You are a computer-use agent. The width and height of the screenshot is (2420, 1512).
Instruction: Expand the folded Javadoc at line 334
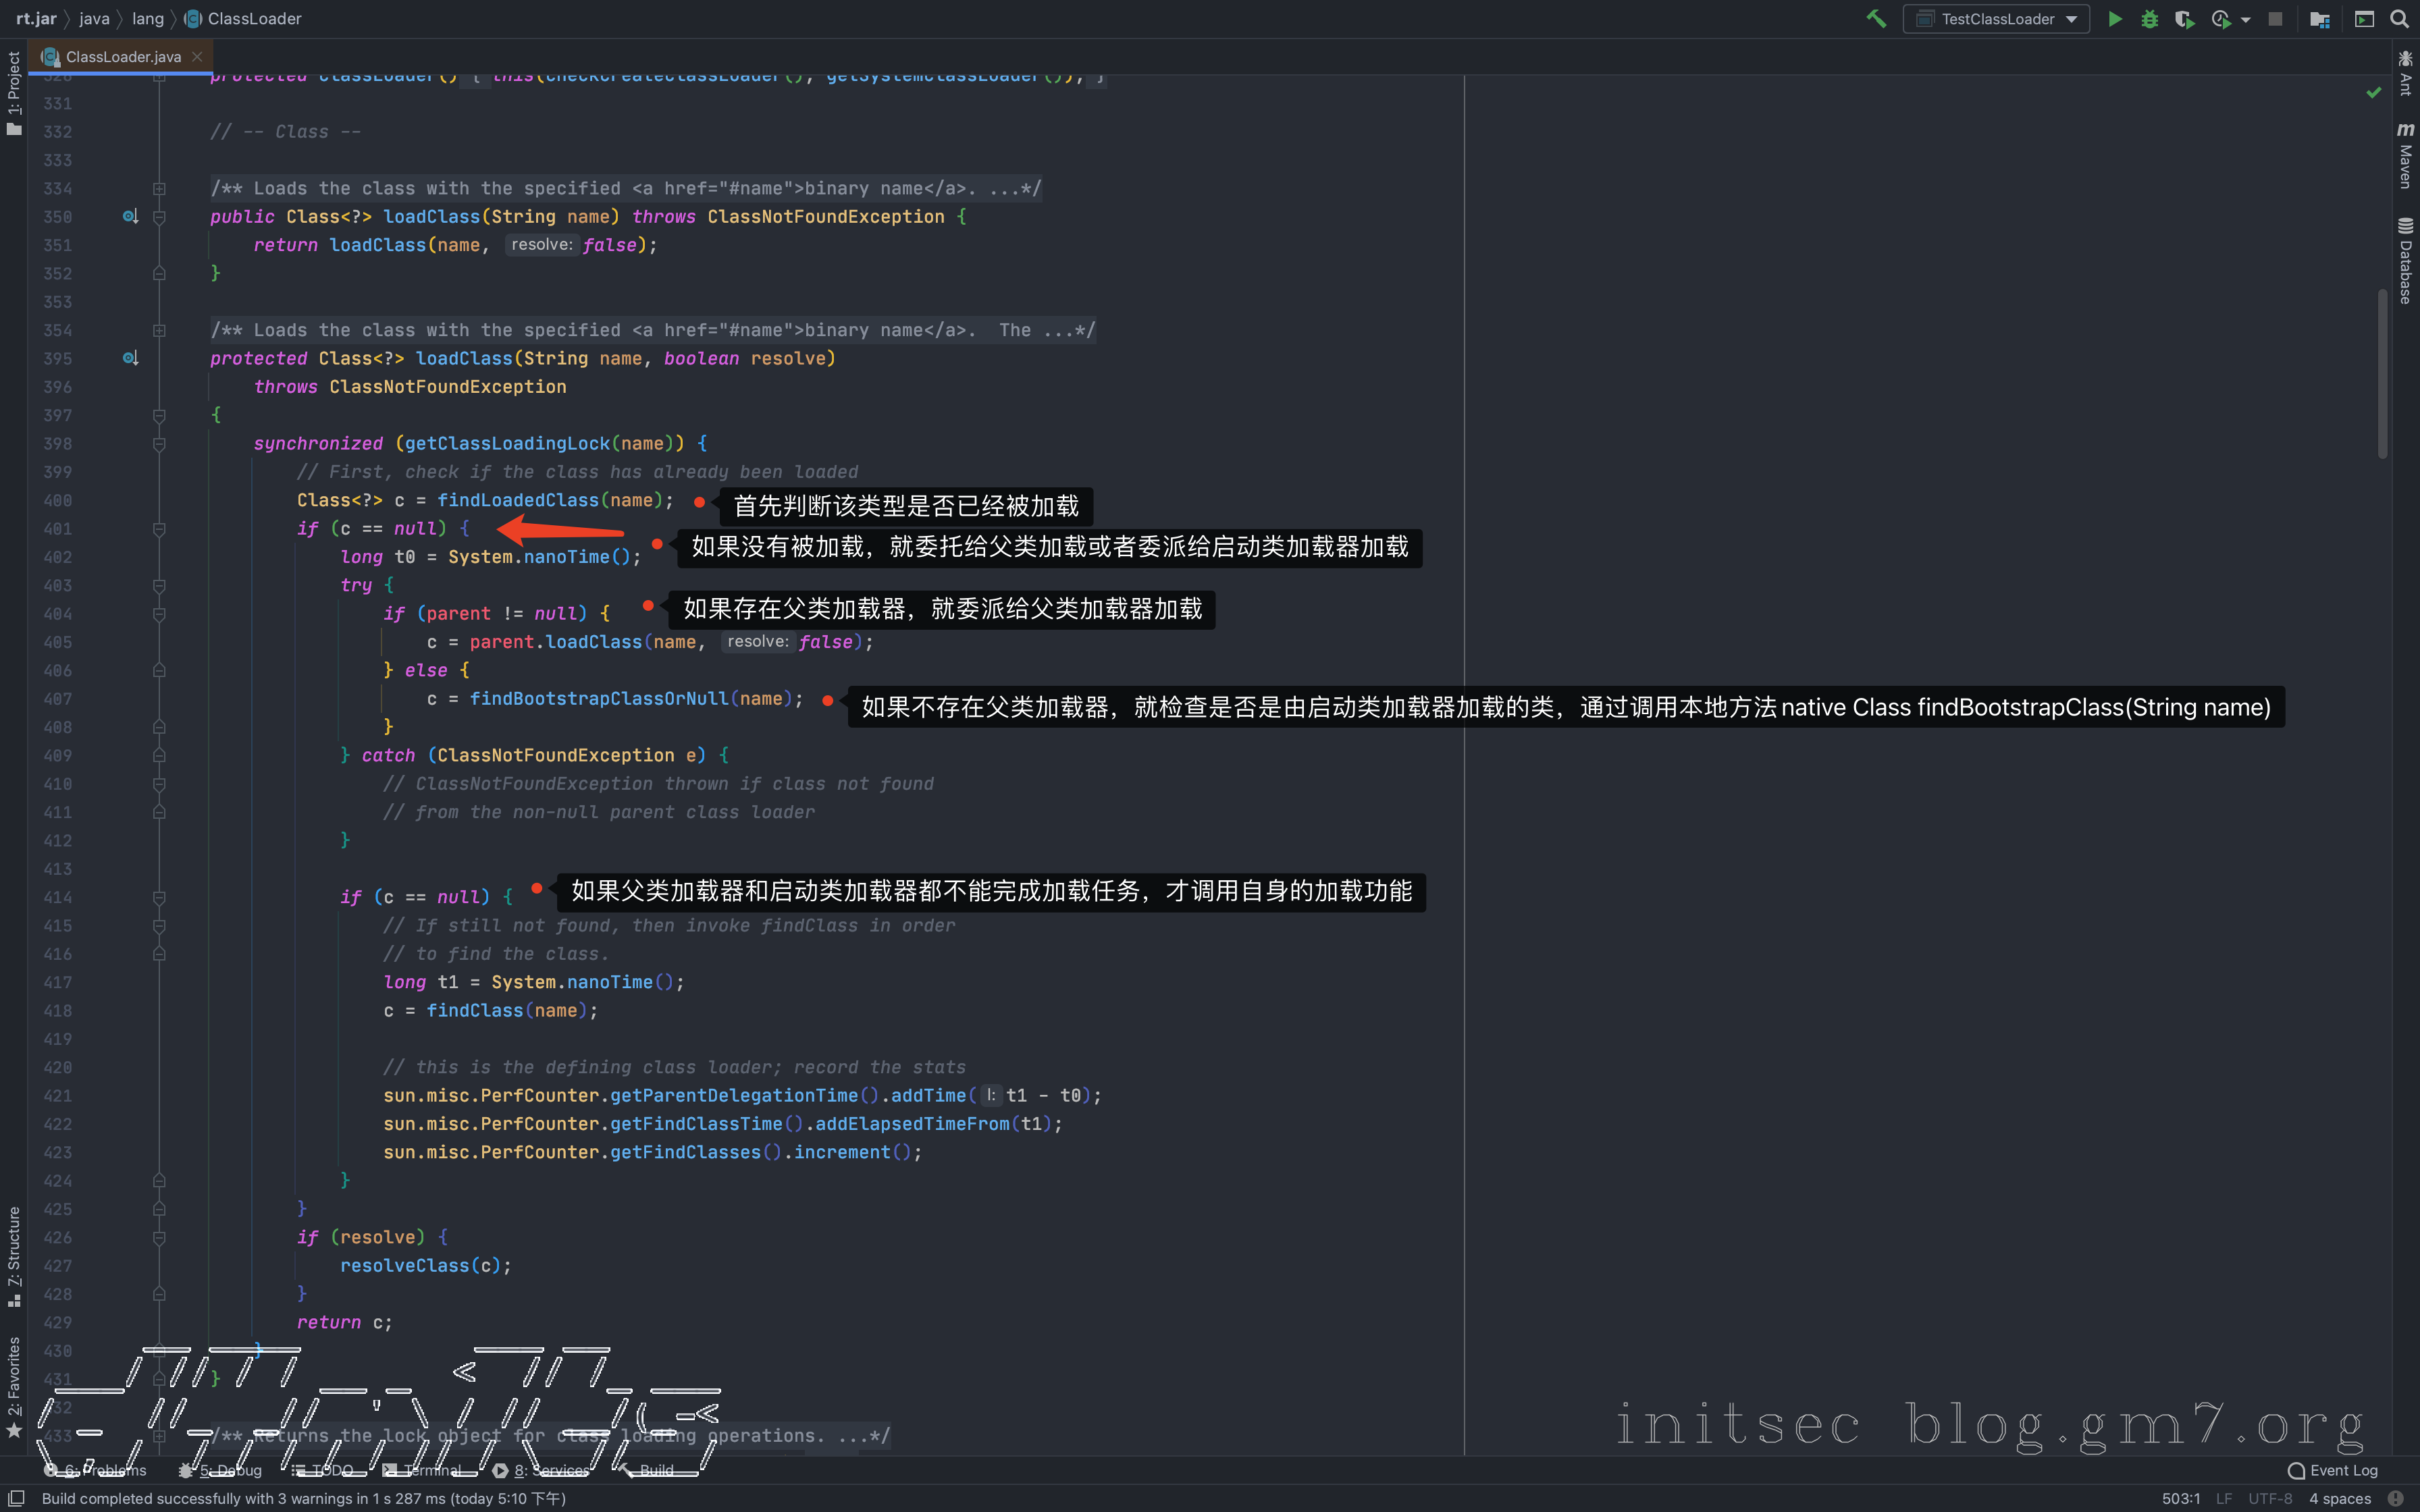pyautogui.click(x=159, y=188)
